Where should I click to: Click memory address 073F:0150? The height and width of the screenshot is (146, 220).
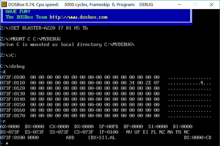pyautogui.click(x=13, y=105)
